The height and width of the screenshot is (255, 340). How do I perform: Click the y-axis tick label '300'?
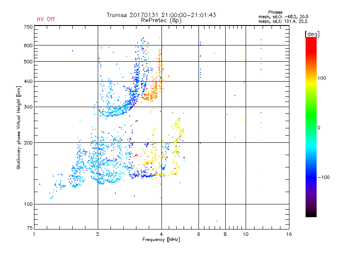(x=28, y=107)
